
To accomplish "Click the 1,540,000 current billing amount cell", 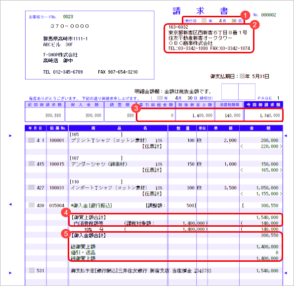I will click(264, 116).
